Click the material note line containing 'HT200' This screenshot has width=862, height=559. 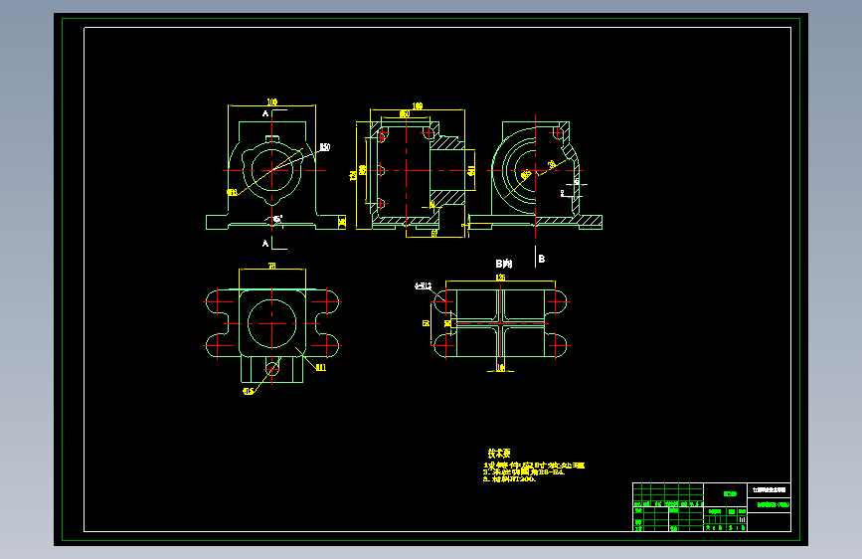(510, 478)
